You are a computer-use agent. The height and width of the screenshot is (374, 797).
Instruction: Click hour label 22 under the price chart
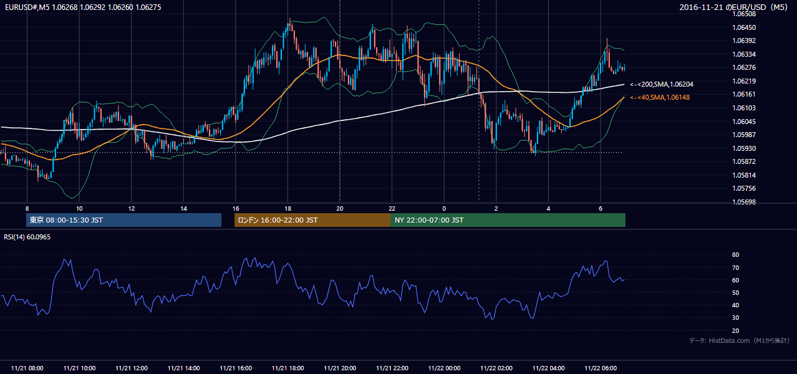[392, 208]
